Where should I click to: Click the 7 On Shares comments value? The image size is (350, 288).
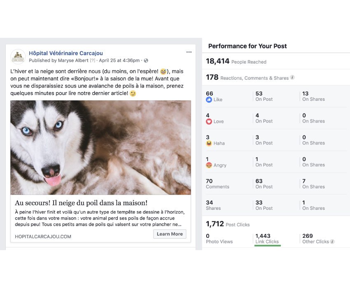[313, 184]
